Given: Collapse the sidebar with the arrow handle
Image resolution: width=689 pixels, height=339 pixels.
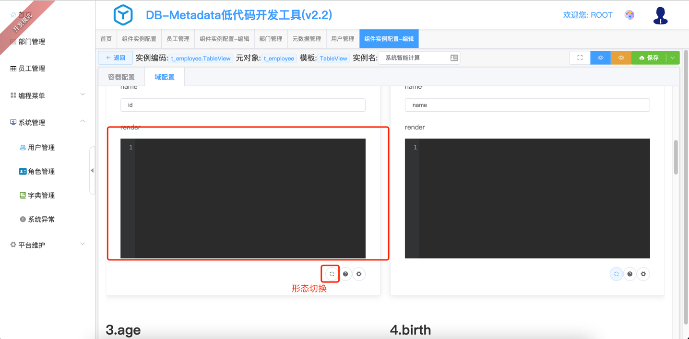Looking at the screenshot, I should pos(92,171).
